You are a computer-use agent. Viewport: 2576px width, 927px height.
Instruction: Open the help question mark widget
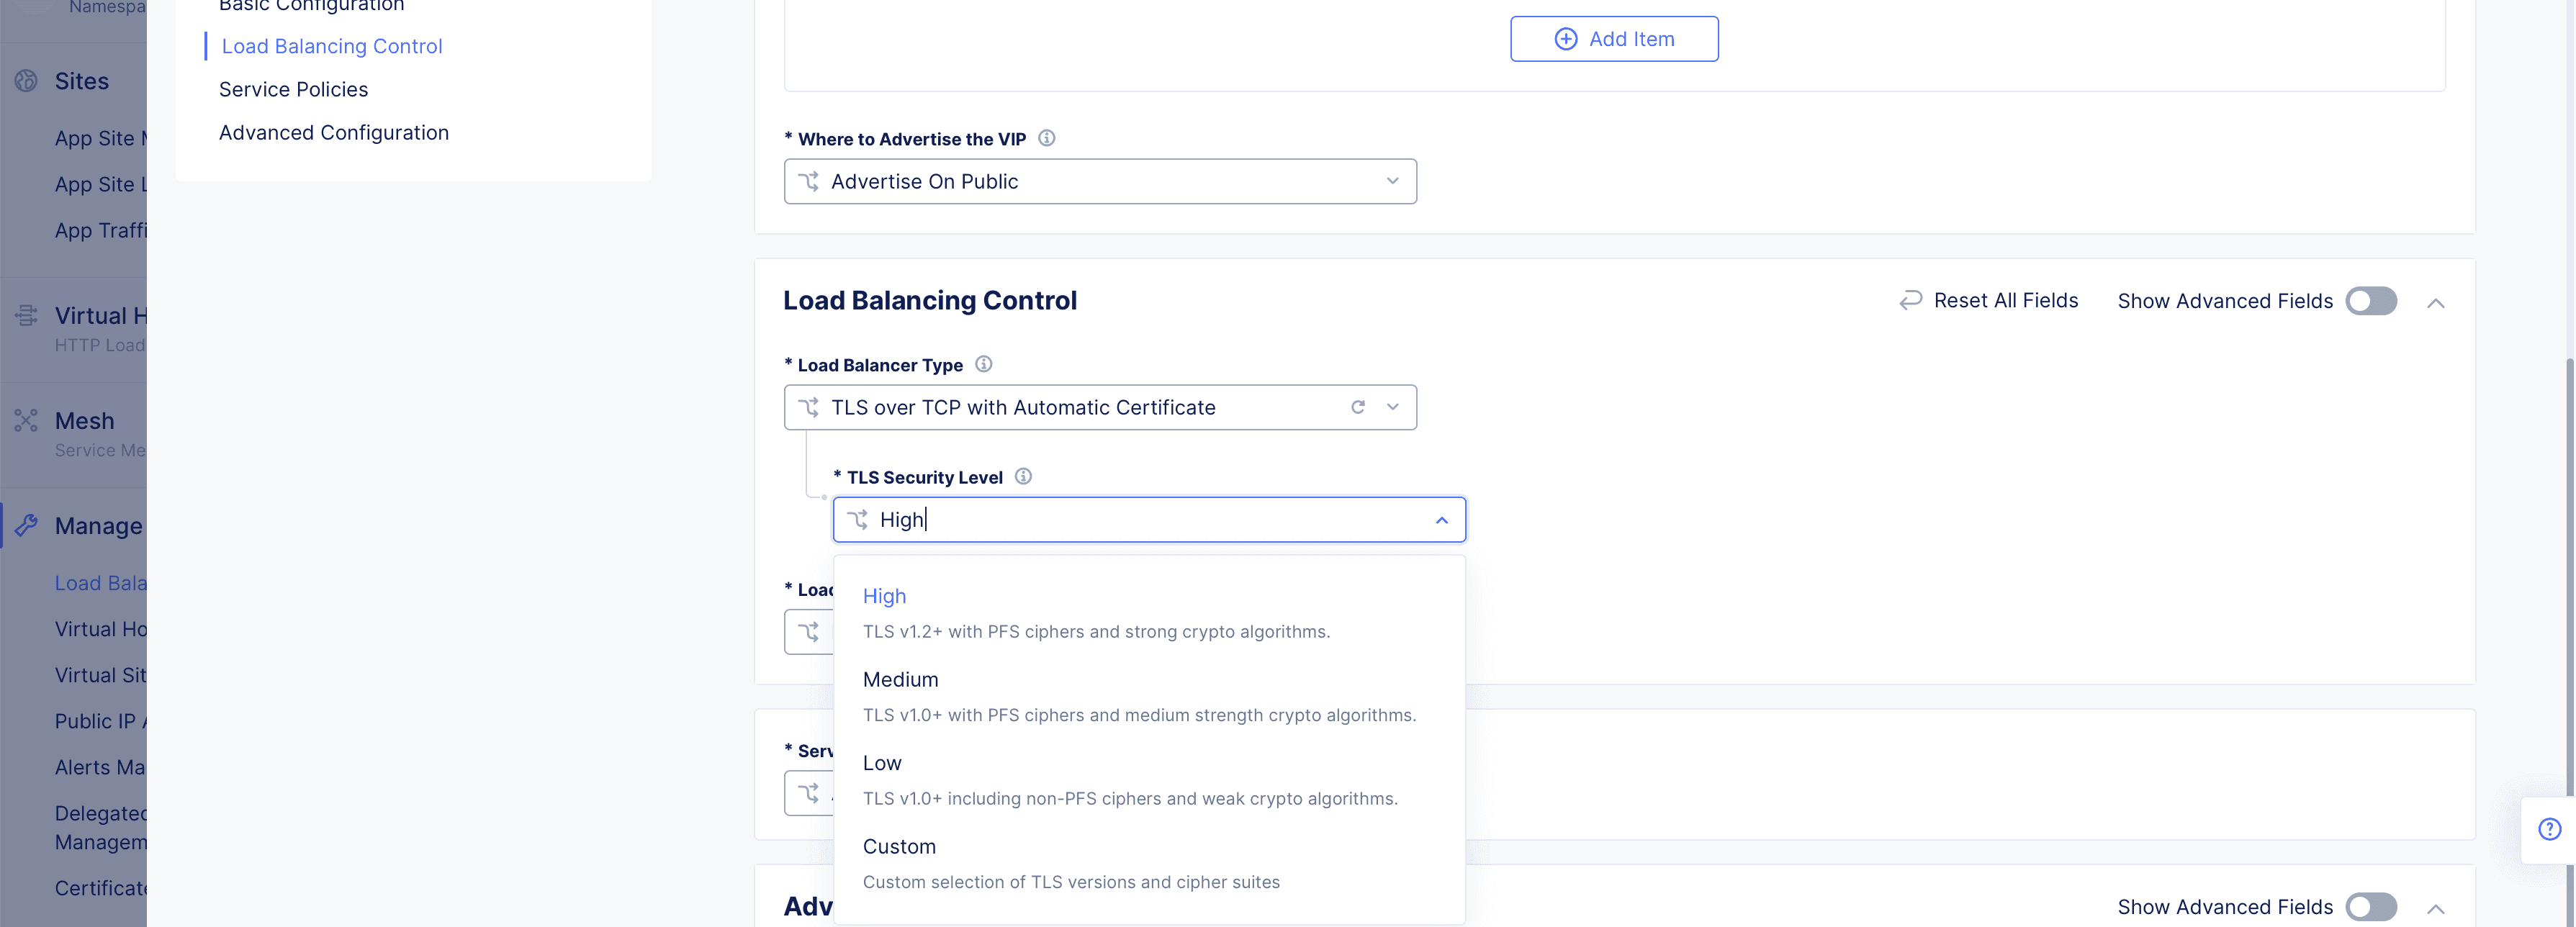[x=2549, y=828]
